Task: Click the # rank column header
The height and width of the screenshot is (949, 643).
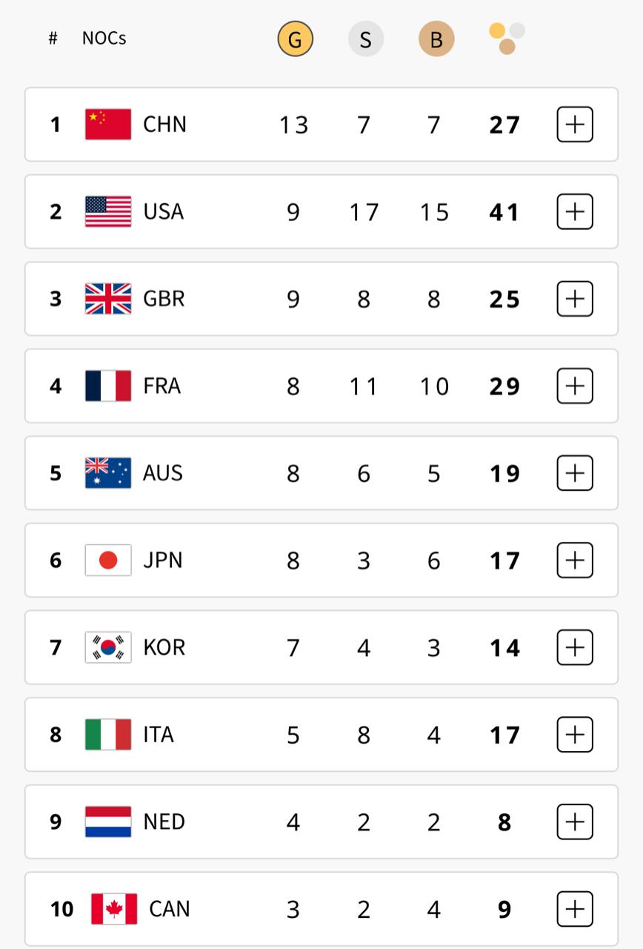Action: [x=53, y=39]
